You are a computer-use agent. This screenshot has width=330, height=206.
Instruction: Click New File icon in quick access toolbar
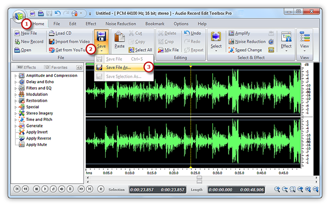click(32, 14)
